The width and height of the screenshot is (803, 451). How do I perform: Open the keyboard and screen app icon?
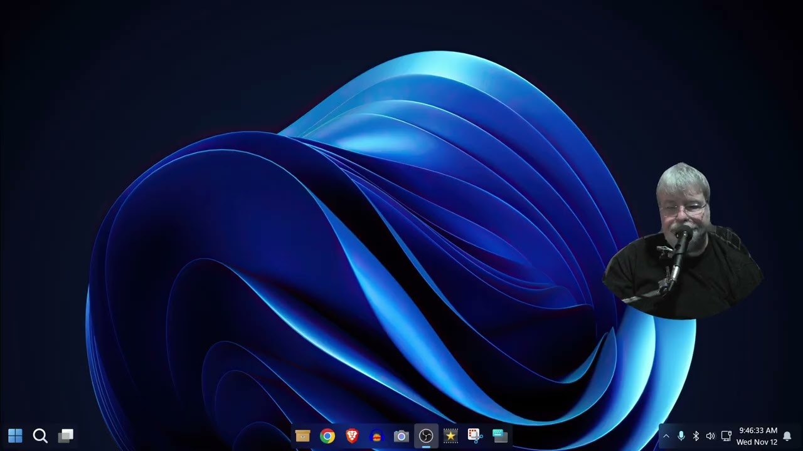tap(499, 436)
